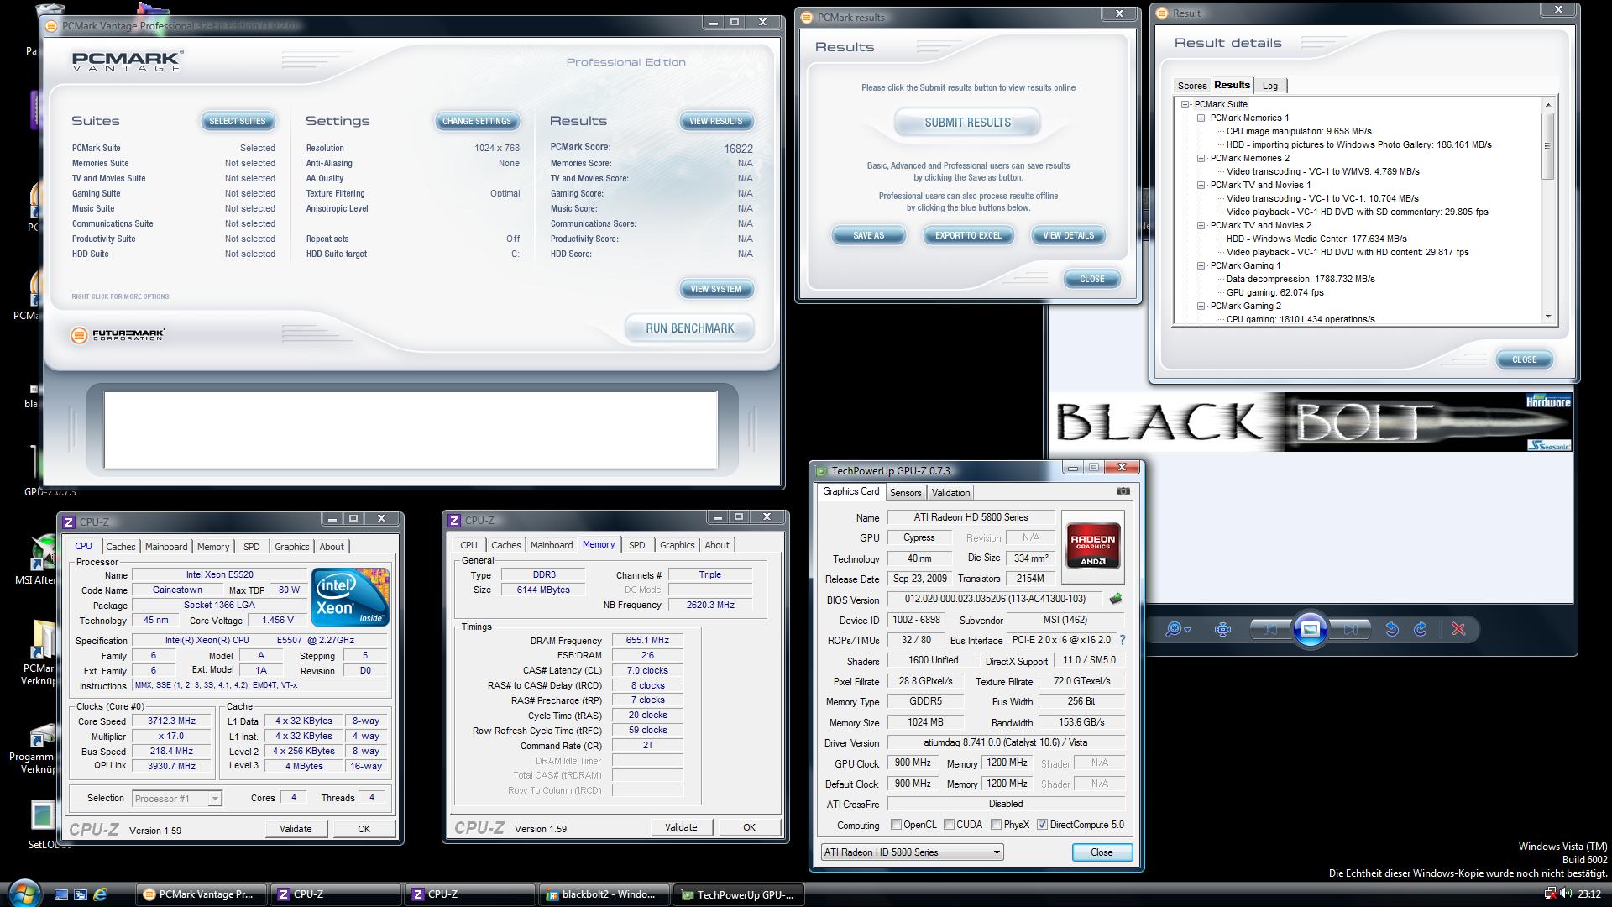This screenshot has width=1612, height=907.
Task: Collapse the PCMark Memories 1 node
Action: point(1201,118)
